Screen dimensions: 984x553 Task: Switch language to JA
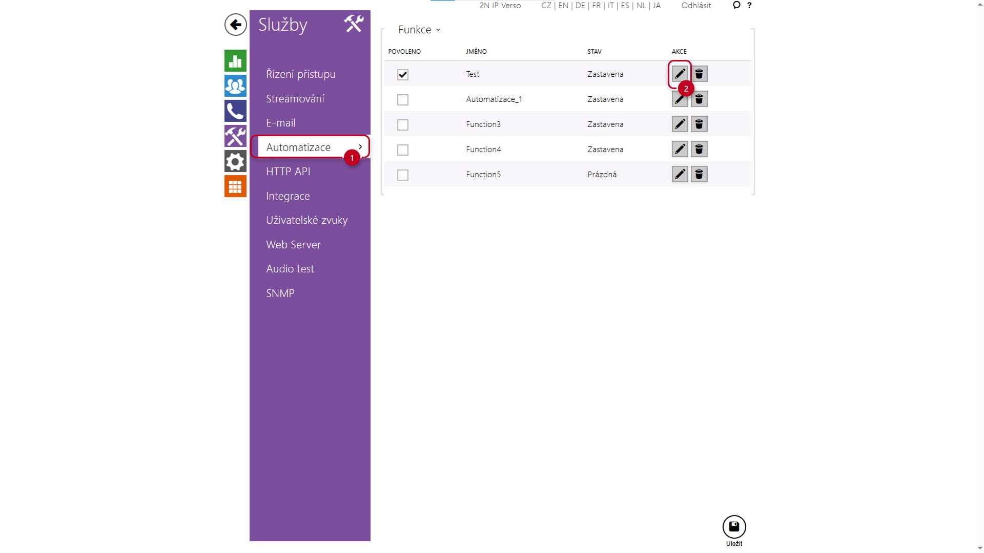(657, 6)
